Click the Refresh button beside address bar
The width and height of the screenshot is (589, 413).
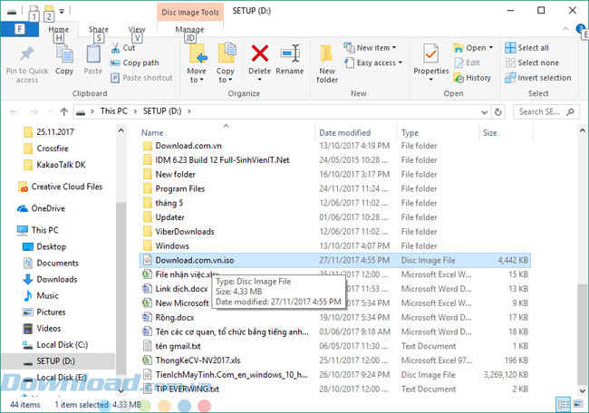tap(498, 112)
